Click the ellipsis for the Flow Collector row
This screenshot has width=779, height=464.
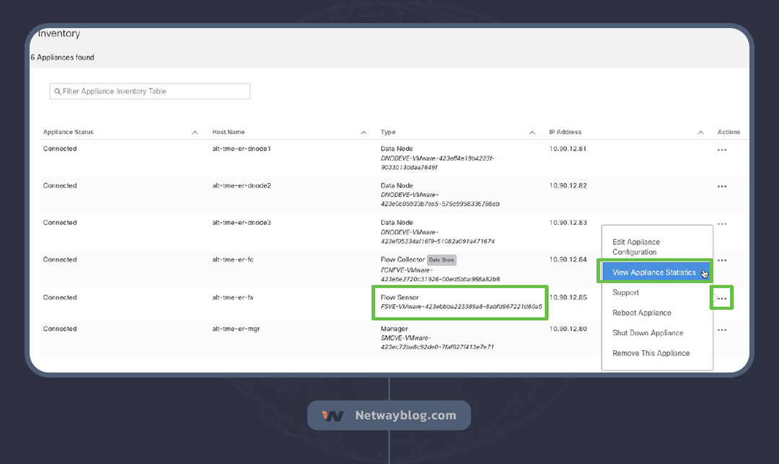[x=722, y=260]
